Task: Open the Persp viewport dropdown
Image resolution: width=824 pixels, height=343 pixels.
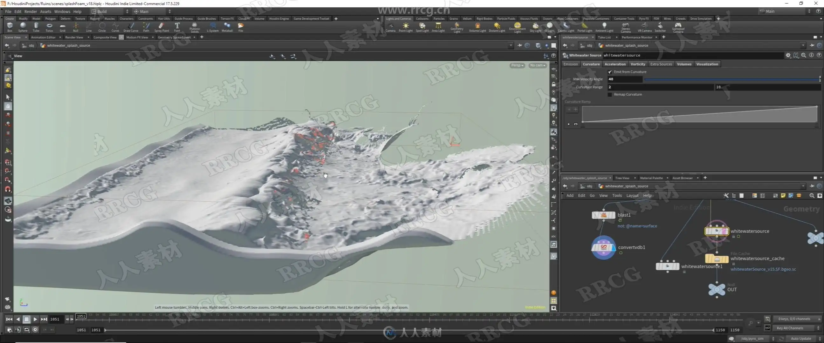Action: pyautogui.click(x=517, y=65)
